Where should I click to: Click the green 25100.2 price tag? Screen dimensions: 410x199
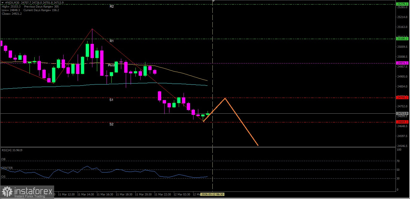402,38
